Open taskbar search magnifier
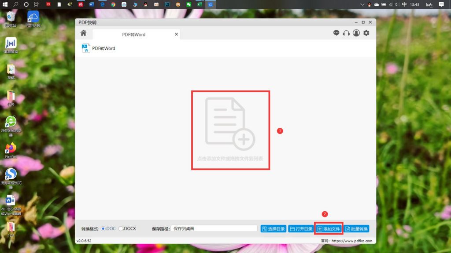 (x=15, y=4)
